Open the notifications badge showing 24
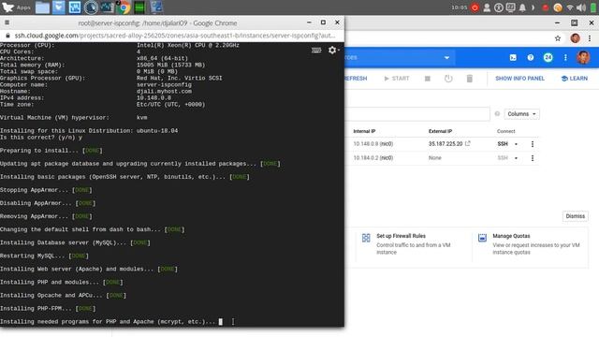 (x=548, y=58)
